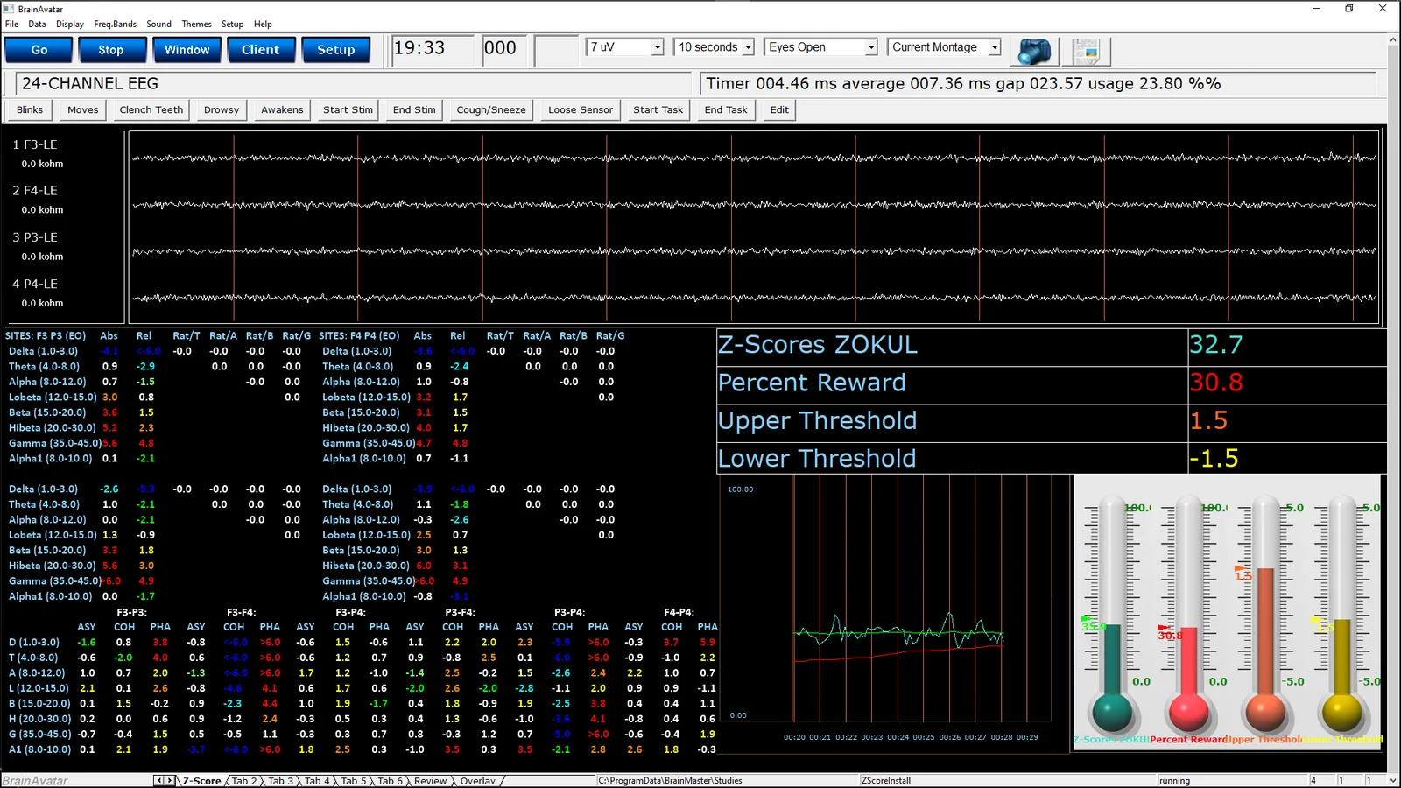Image resolution: width=1401 pixels, height=788 pixels.
Task: Click the blue Stop button
Action: point(110,50)
